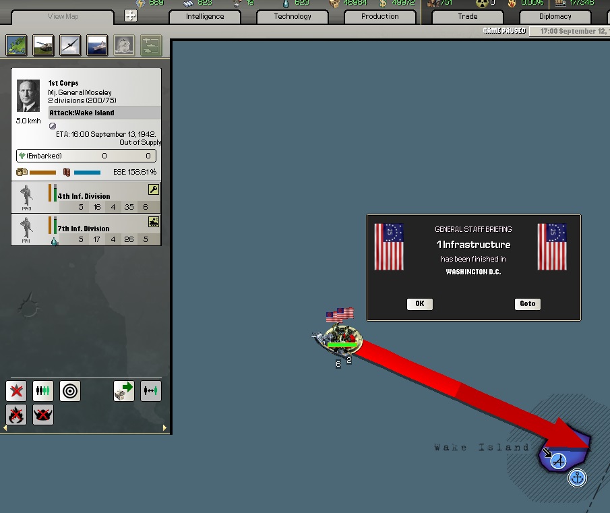Screen dimensions: 610x513
Task: Toggle the 4th Inf. Division wrench icon
Action: tap(154, 190)
